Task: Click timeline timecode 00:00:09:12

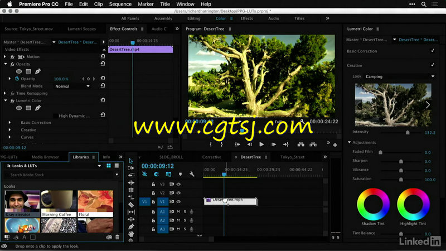Action: point(158,166)
